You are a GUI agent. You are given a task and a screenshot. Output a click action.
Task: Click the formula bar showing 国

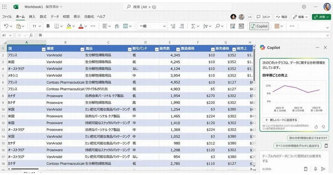(x=183, y=35)
